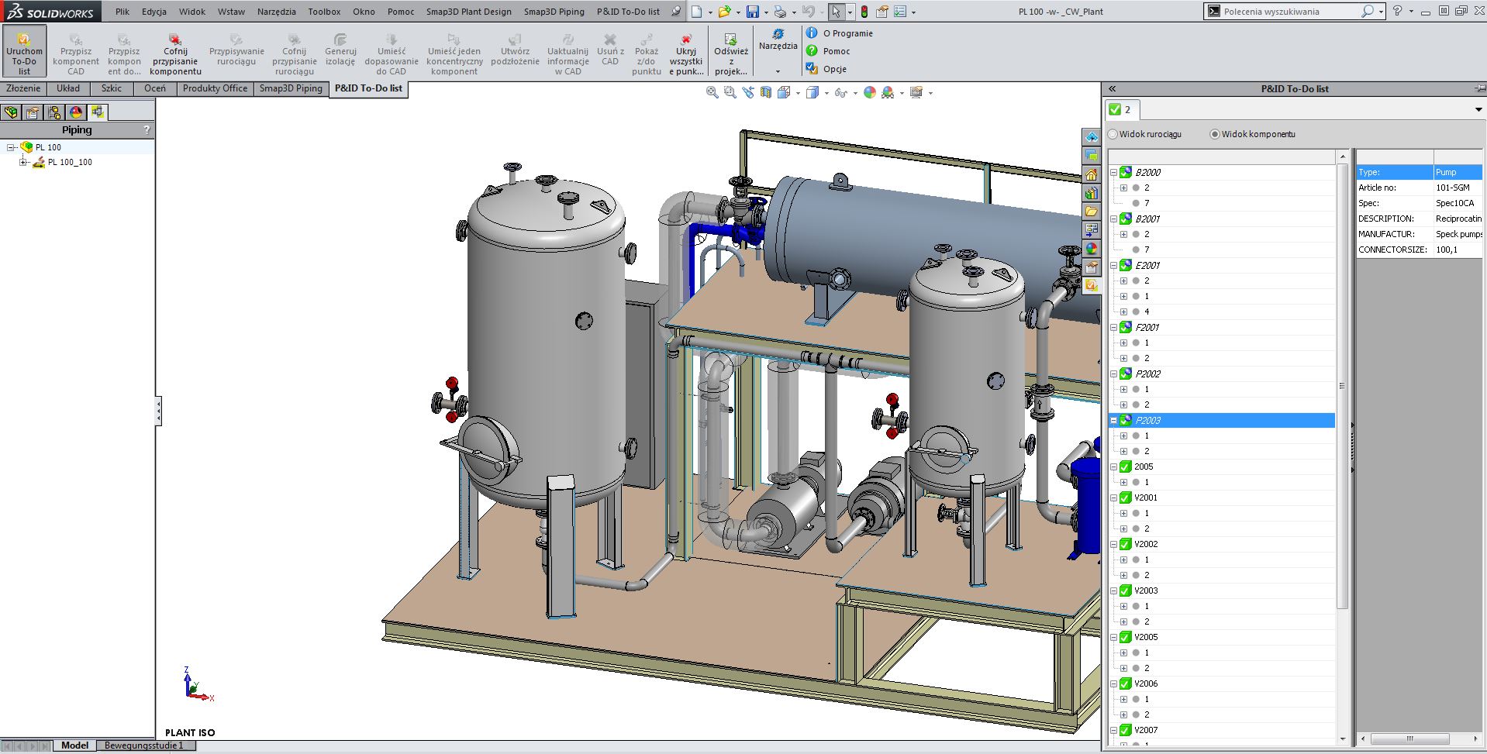Click Previous View icon
Viewport: 1487px width, 754px height.
pyautogui.click(x=747, y=92)
